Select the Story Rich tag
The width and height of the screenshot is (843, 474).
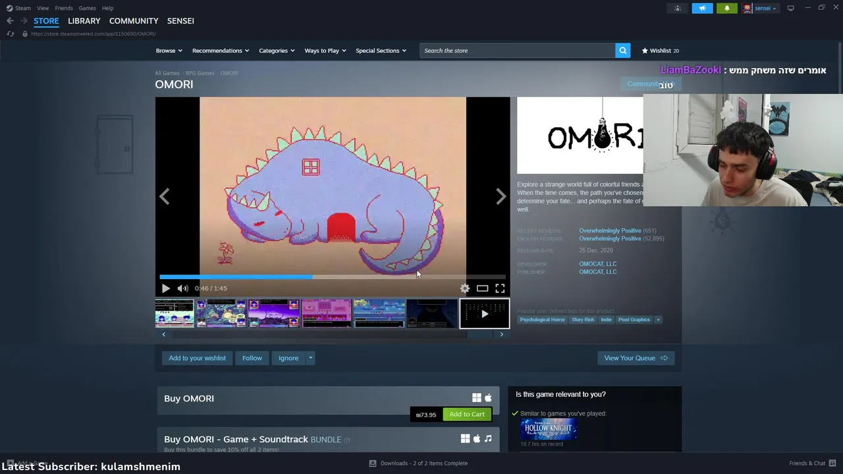coord(583,320)
